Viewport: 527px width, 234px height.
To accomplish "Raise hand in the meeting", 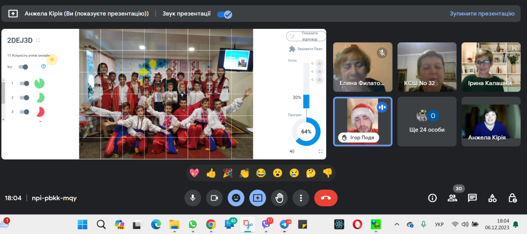I will click(x=279, y=198).
